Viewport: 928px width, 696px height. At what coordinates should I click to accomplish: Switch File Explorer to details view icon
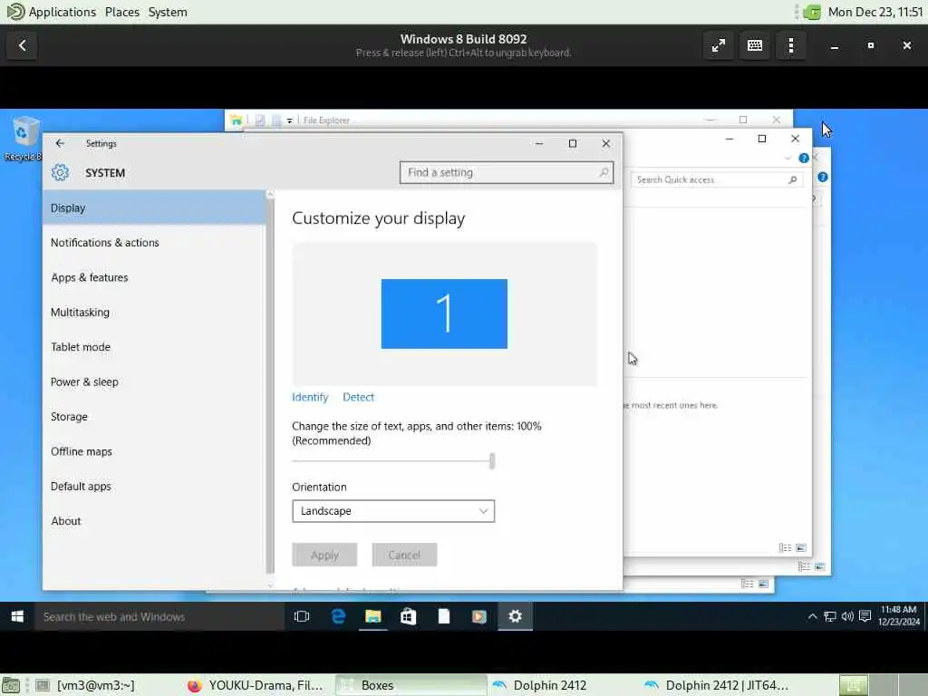coord(785,548)
